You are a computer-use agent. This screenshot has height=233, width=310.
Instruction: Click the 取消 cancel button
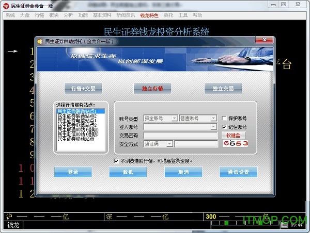pyautogui.click(x=183, y=172)
